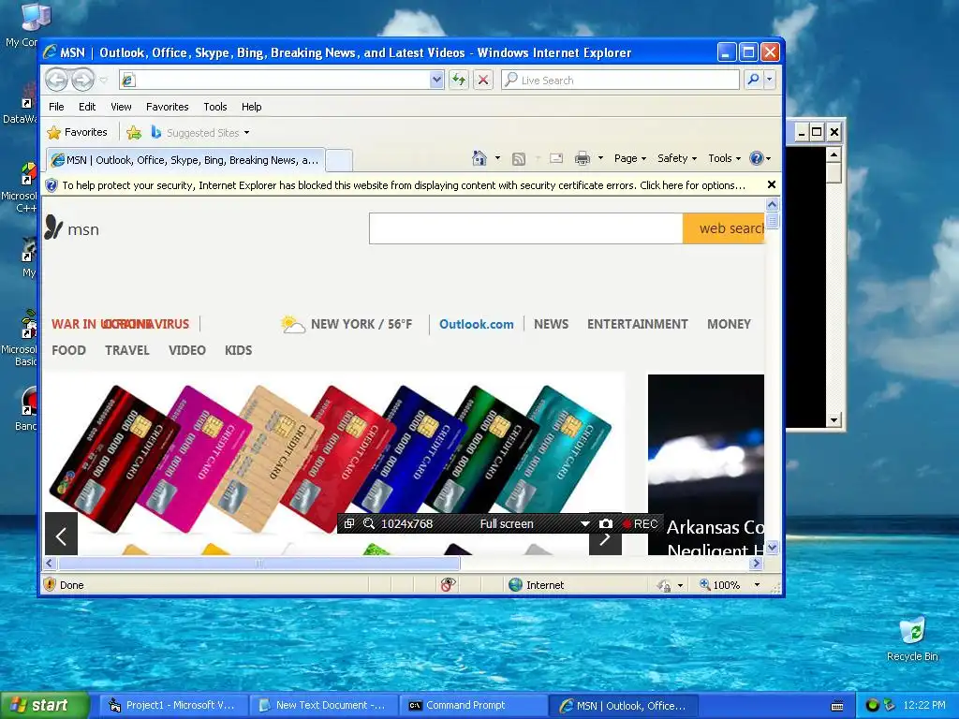Open the MONEY section link
The image size is (959, 719).
[729, 324]
